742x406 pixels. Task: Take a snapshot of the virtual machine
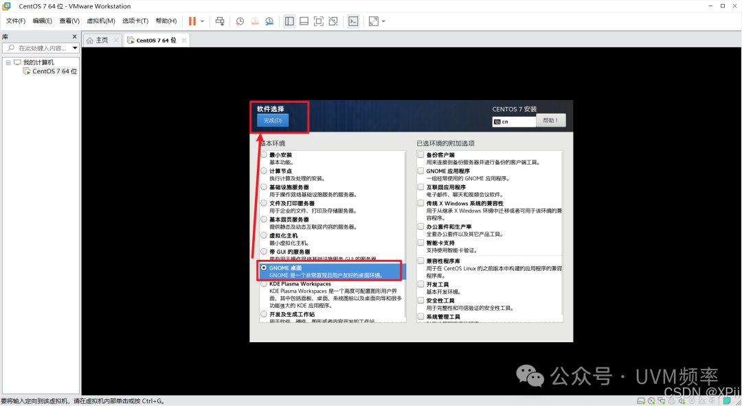click(x=240, y=21)
